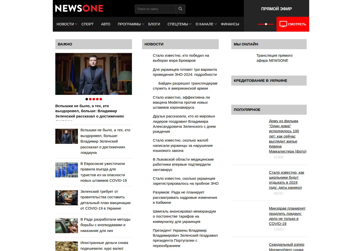Open popular article about Один дома house
Viewport: 362px width, 251px height.
(x=288, y=136)
